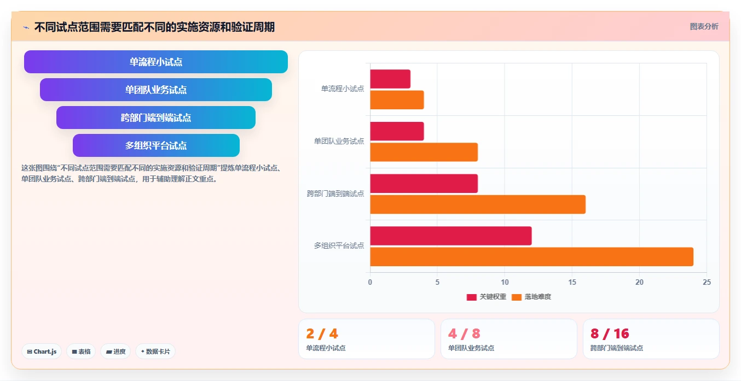This screenshot has width=741, height=381.
Task: Open the 2 / 4 单流程小试点 data card
Action: pos(367,339)
